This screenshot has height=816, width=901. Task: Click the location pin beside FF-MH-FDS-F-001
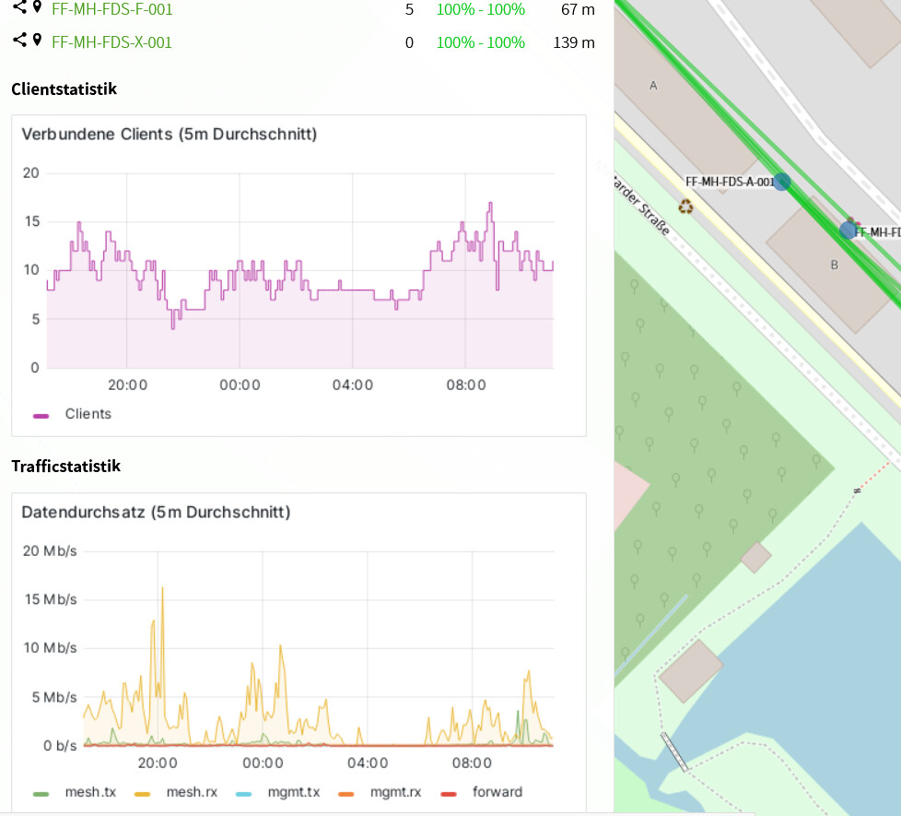pos(37,8)
